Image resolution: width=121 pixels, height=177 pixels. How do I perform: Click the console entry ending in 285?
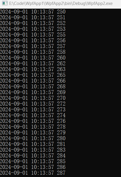click(33, 161)
